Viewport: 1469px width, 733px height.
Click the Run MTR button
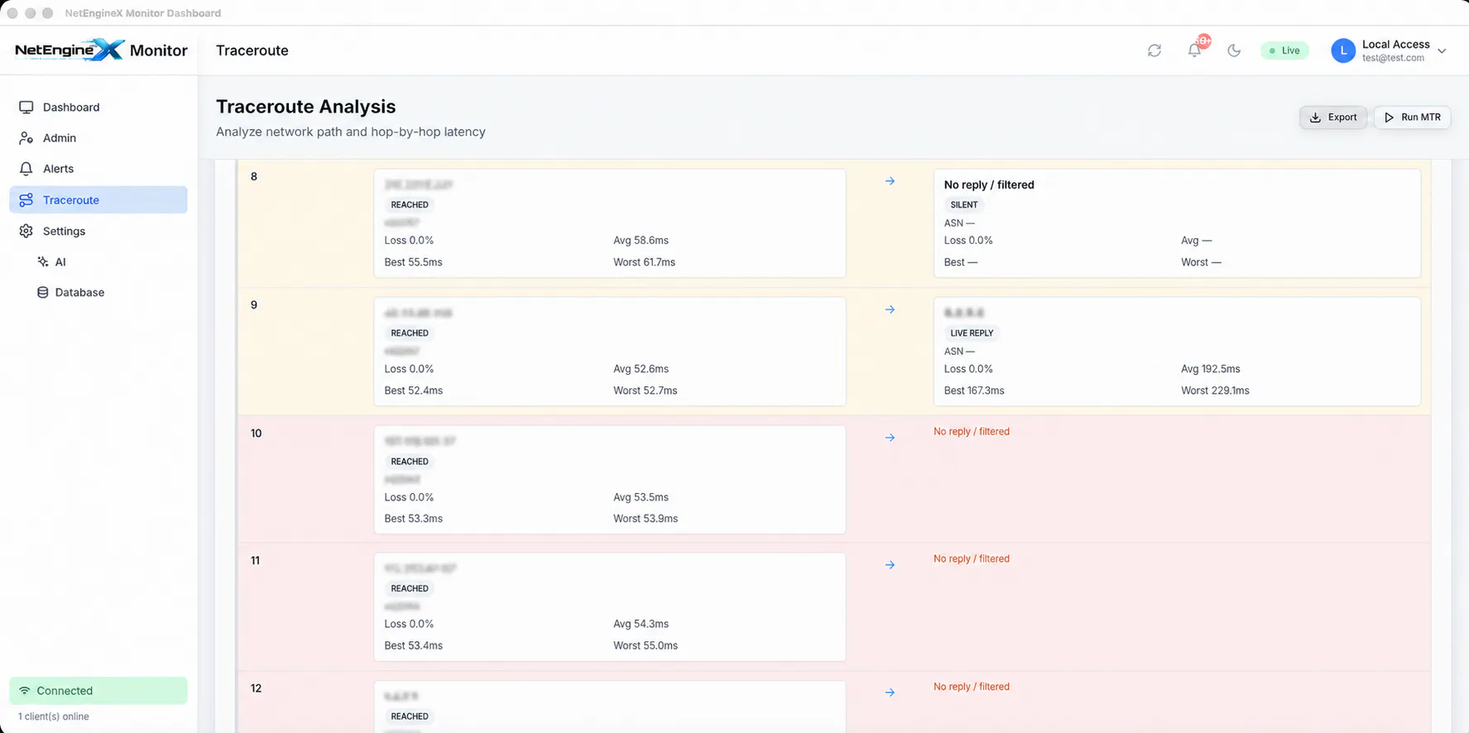tap(1412, 117)
